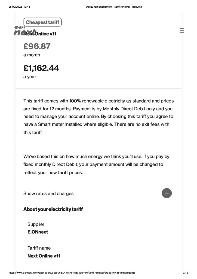Image resolution: width=197 pixels, height=279 pixels.
Task: Click the £96.87 monthly price
Action: (37, 46)
